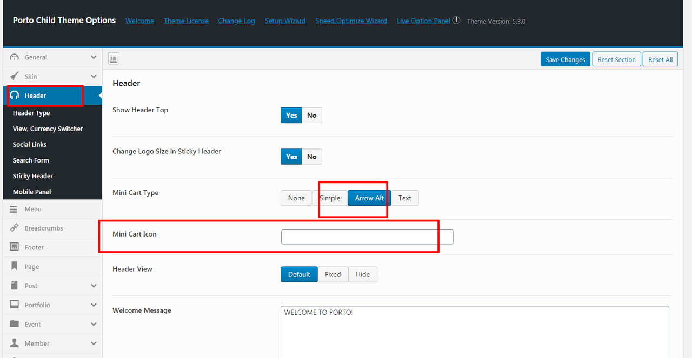Expand the Member section chevron
The image size is (692, 358).
click(94, 343)
